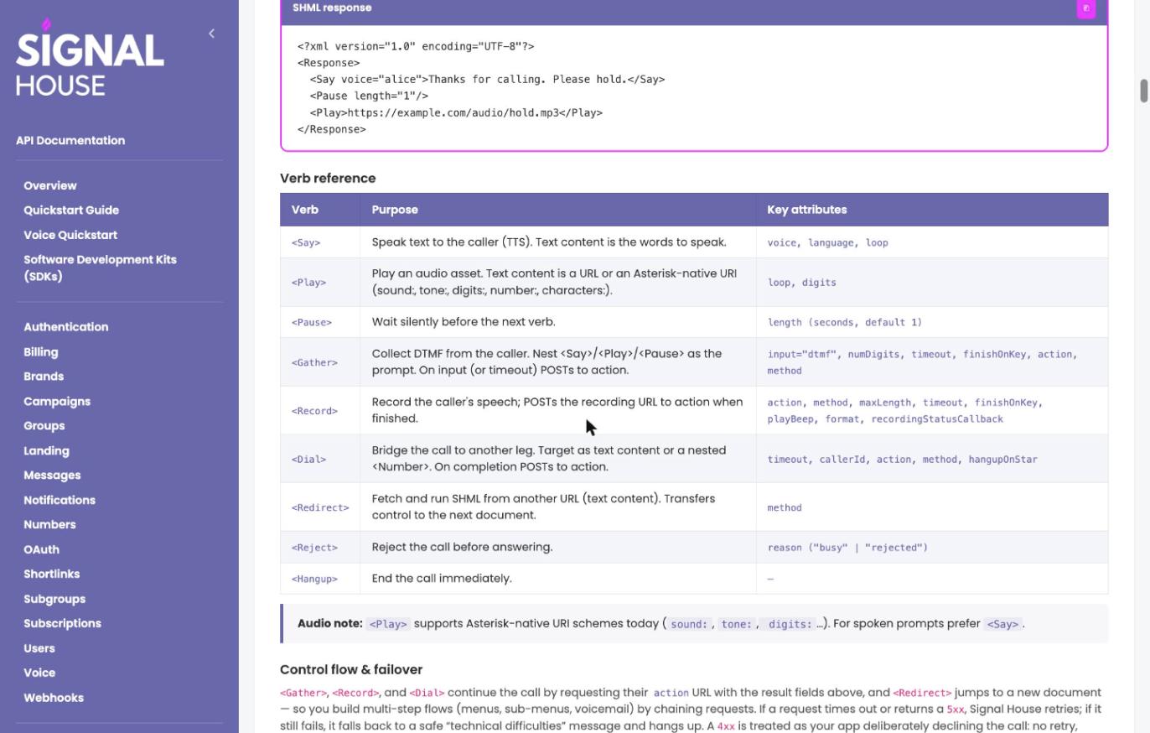Click the page scrollbar thumb
Image resolution: width=1150 pixels, height=733 pixels.
point(1143,91)
